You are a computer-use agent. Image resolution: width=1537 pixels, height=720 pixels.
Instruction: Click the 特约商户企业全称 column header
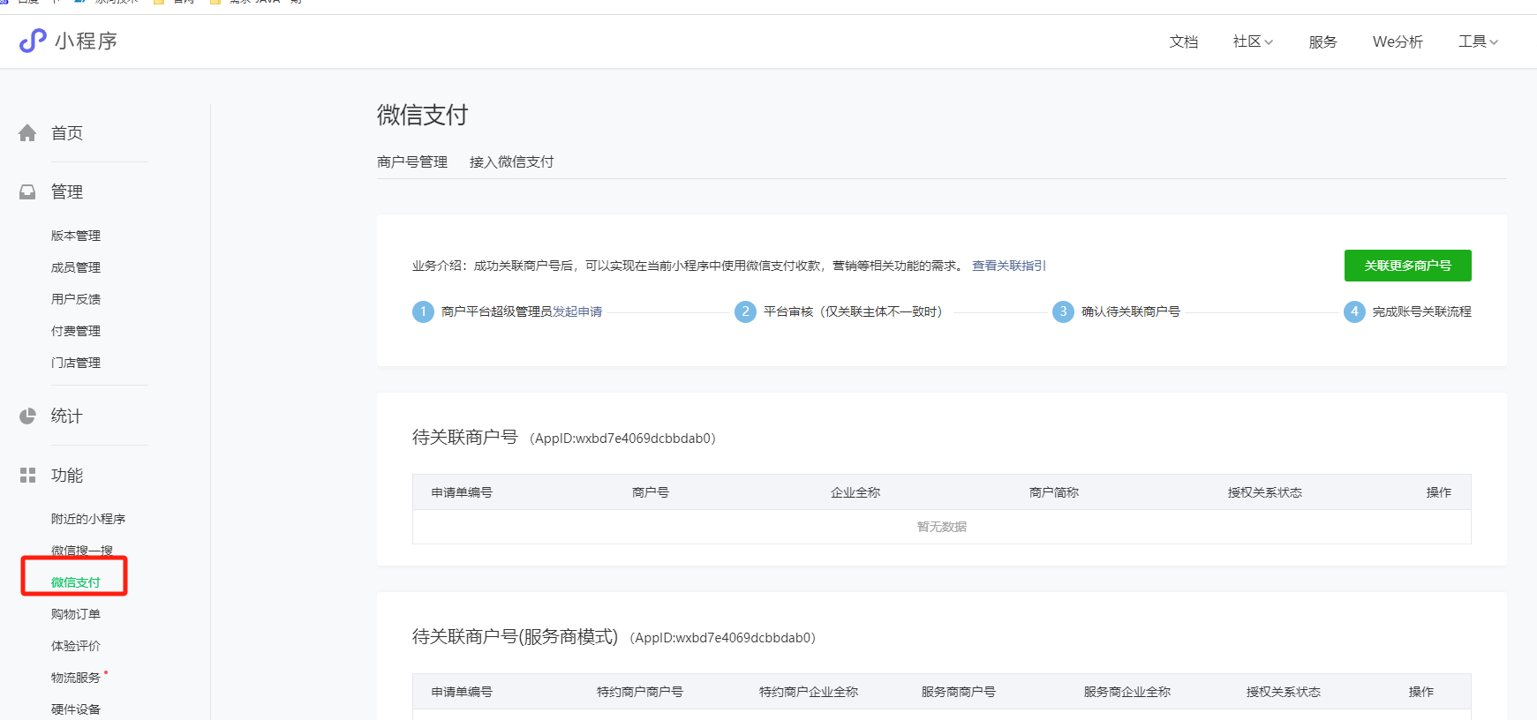pyautogui.click(x=809, y=692)
